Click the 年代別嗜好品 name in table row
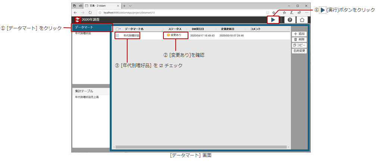Viewport: 382px width, 164px height. pyautogui.click(x=132, y=35)
